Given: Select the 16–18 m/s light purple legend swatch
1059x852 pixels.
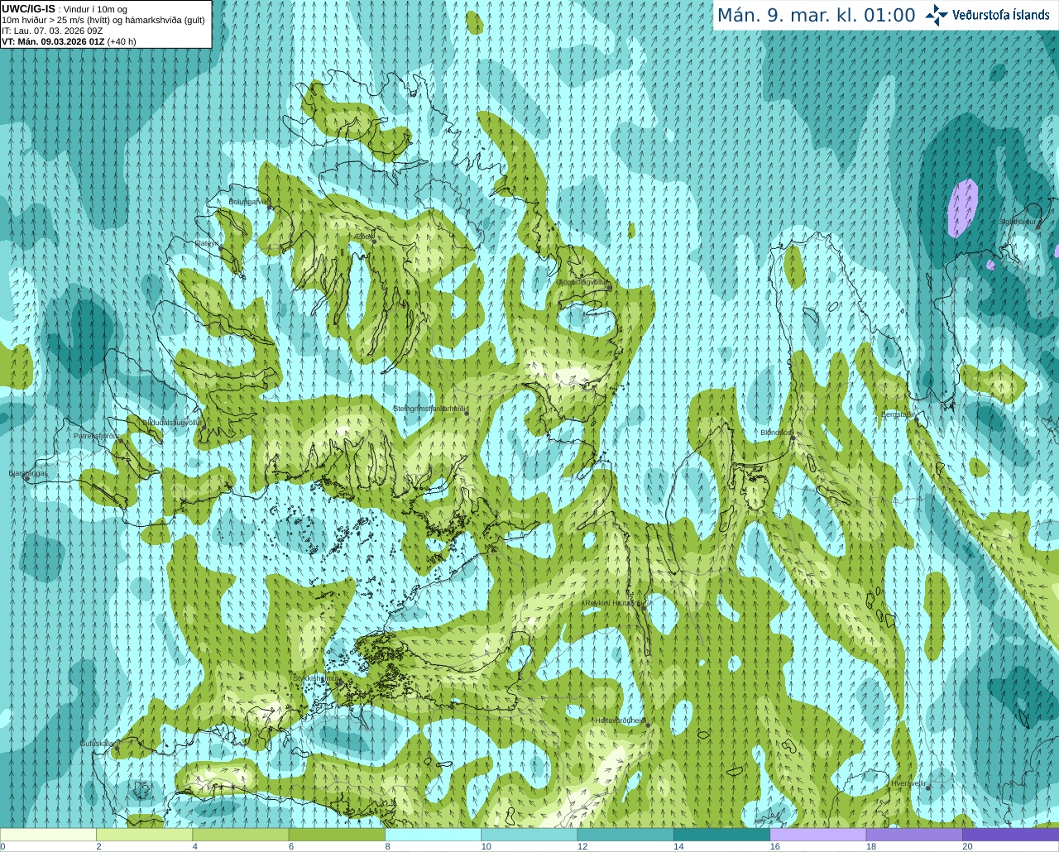Looking at the screenshot, I should coord(818,835).
